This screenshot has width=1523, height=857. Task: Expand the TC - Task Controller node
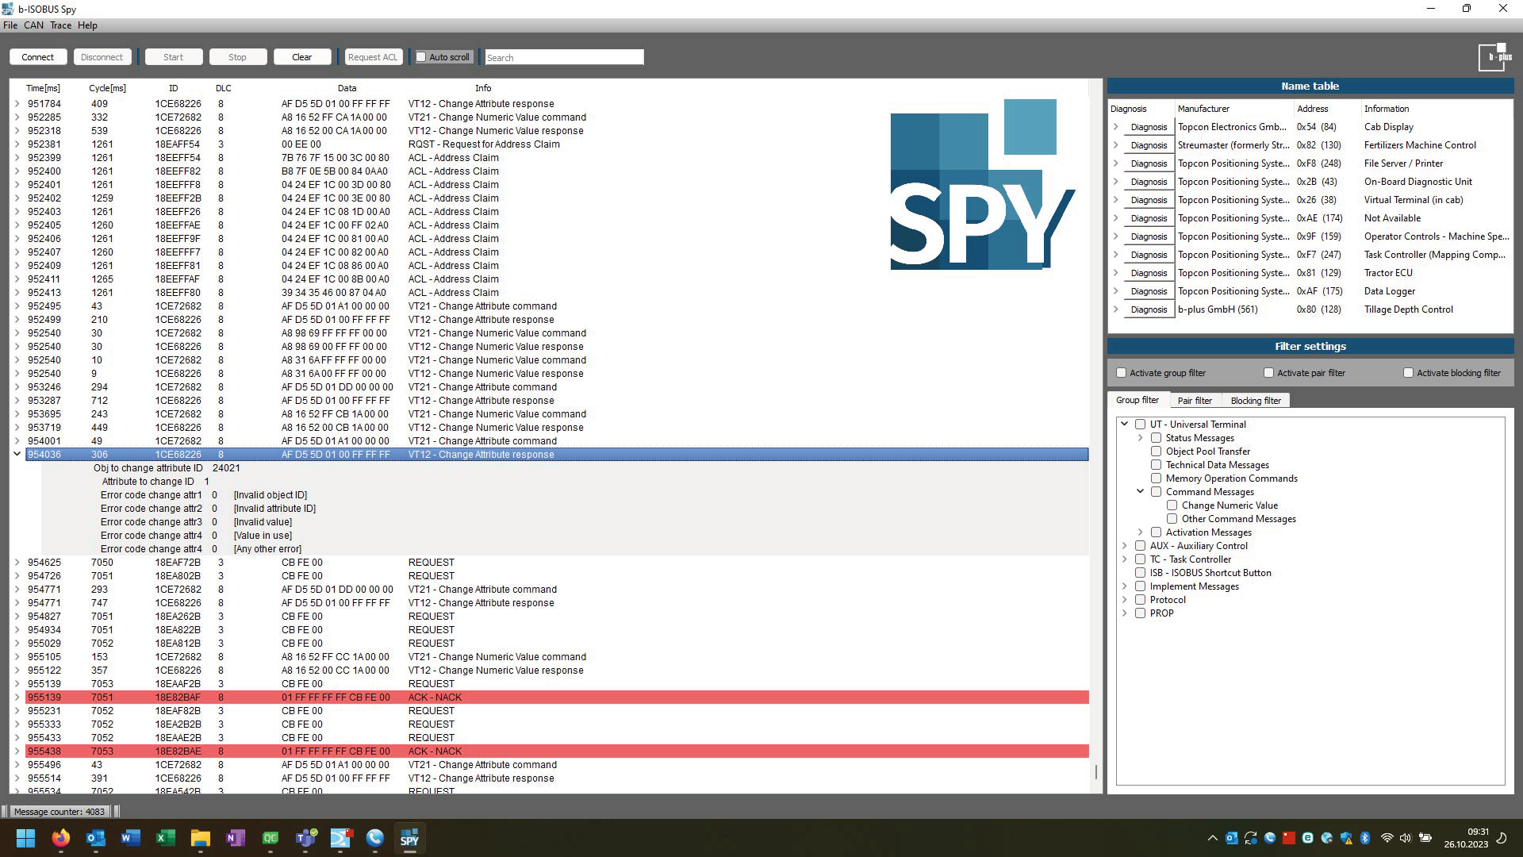point(1124,559)
